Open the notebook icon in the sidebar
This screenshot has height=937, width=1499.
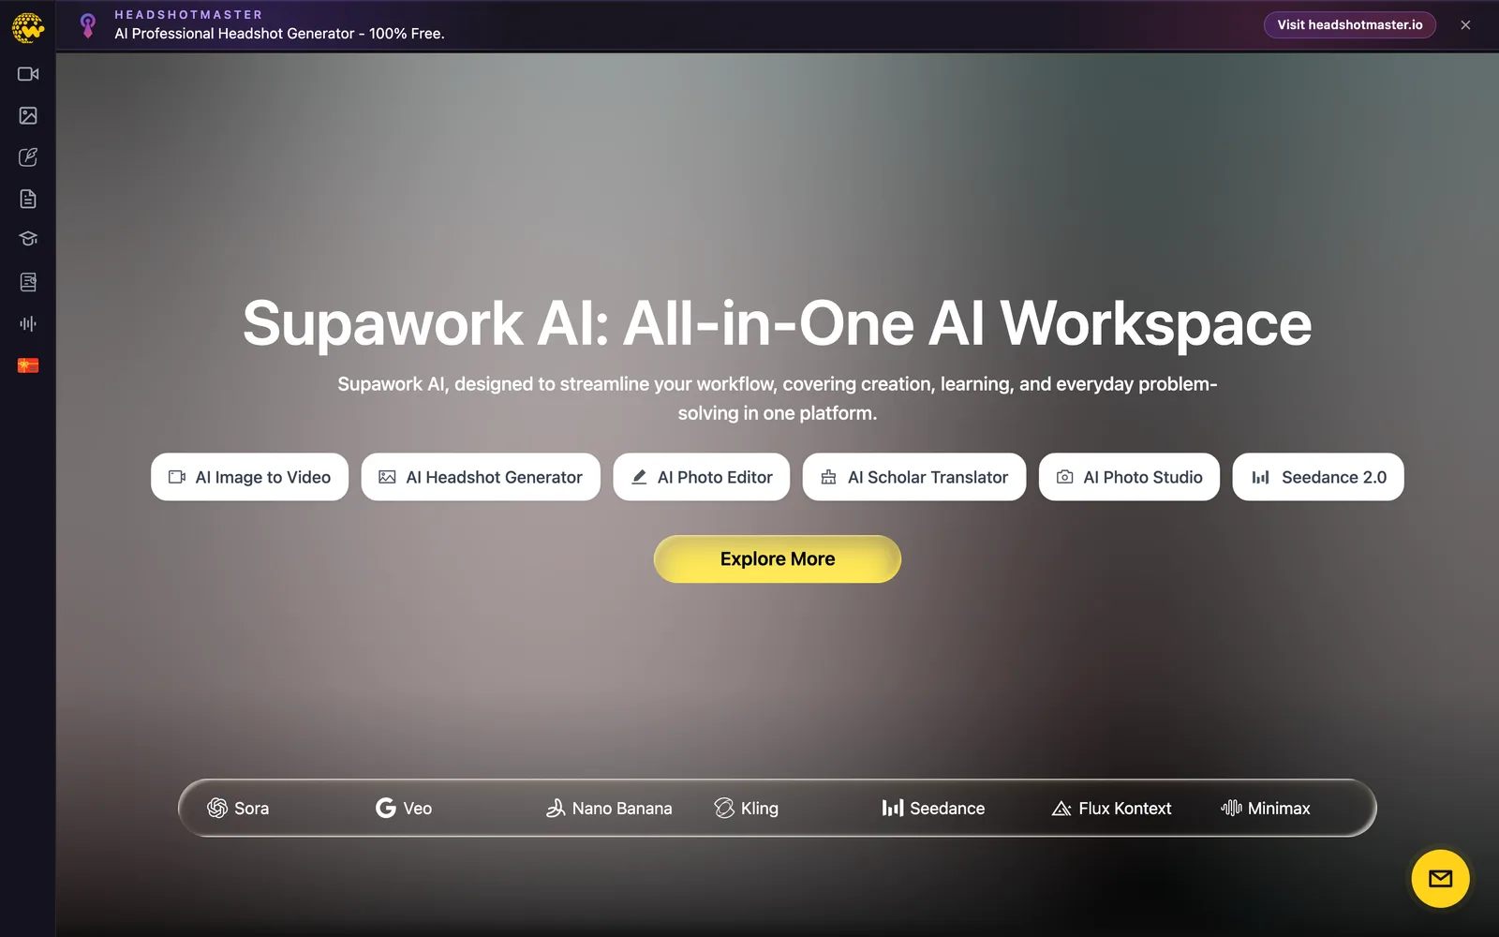coord(28,282)
